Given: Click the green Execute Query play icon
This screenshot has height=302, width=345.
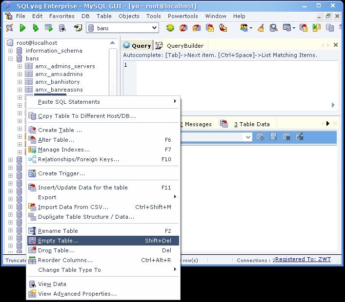Looking at the screenshot, I should coord(22,28).
